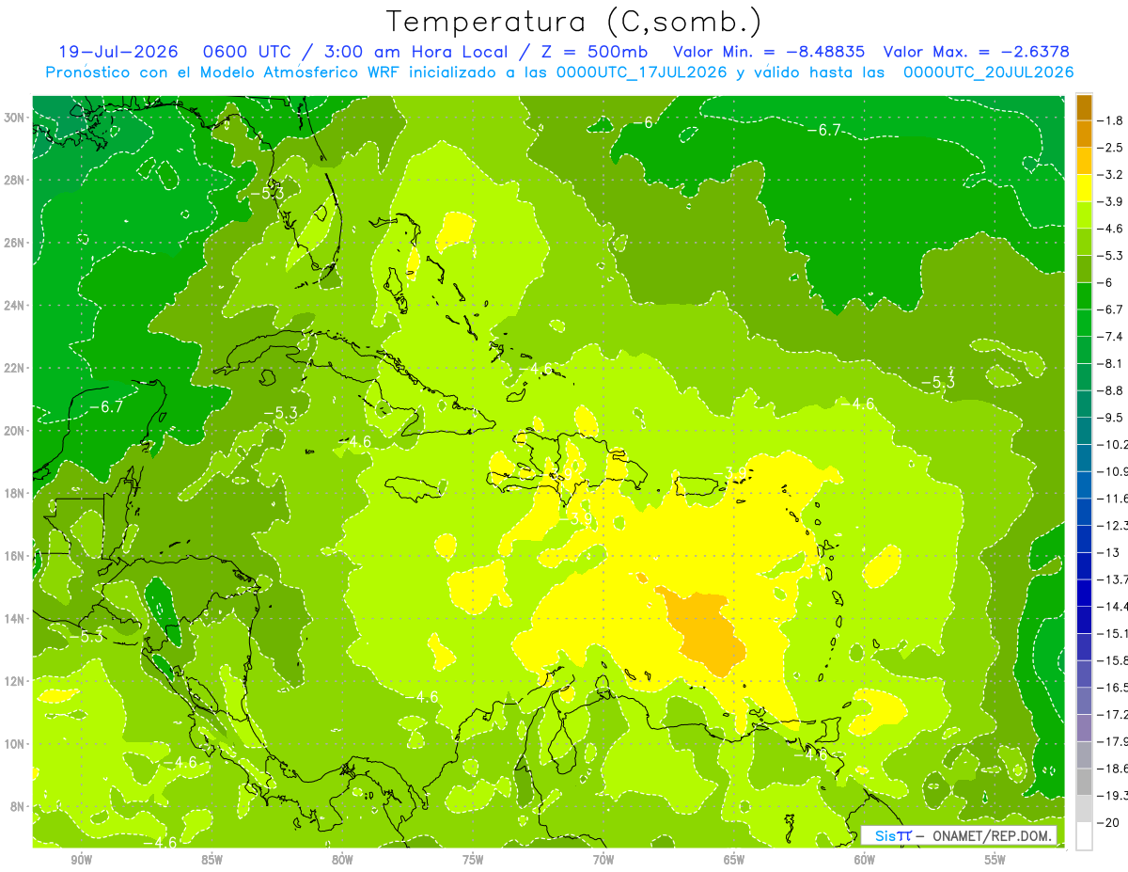This screenshot has height=872, width=1128.
Task: Pick the teal swatch between -9.5 and -10.2
Action: pos(1084,431)
